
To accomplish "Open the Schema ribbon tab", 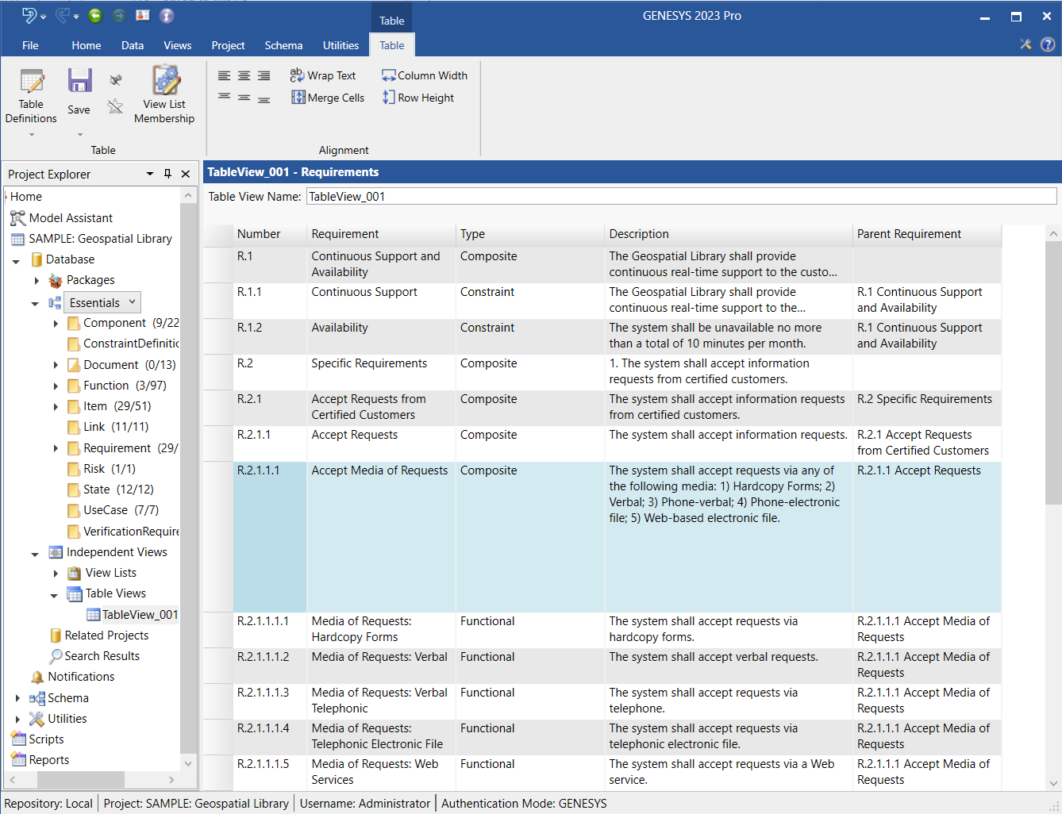I will tap(283, 45).
